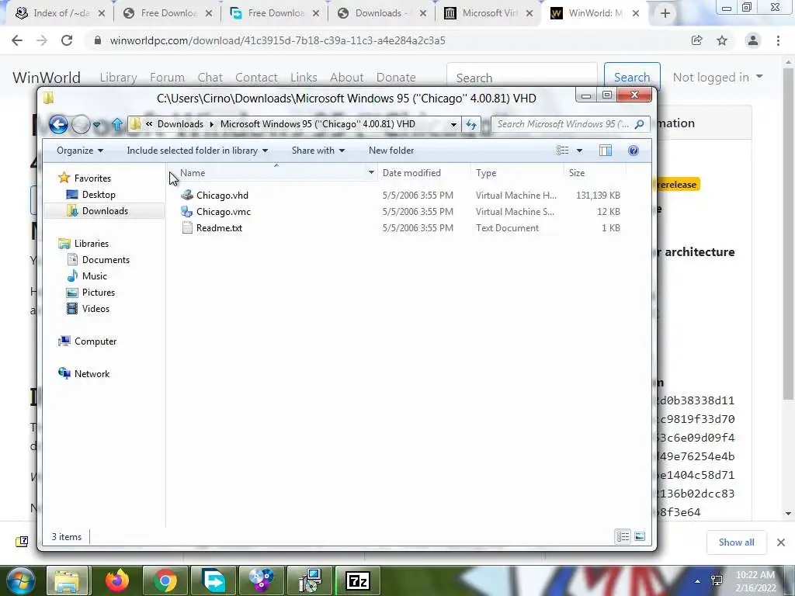Open Explorer help icon
This screenshot has height=596, width=795.
point(634,151)
